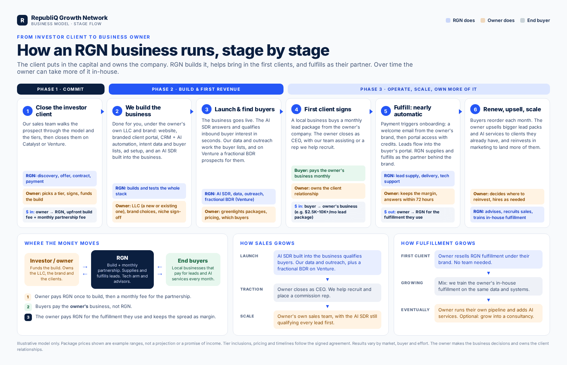This screenshot has width=567, height=365.
Task: Click the 'Close the investor client' heading
Action: pos(61,111)
